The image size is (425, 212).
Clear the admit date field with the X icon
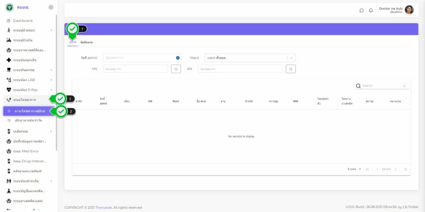coord(178,58)
